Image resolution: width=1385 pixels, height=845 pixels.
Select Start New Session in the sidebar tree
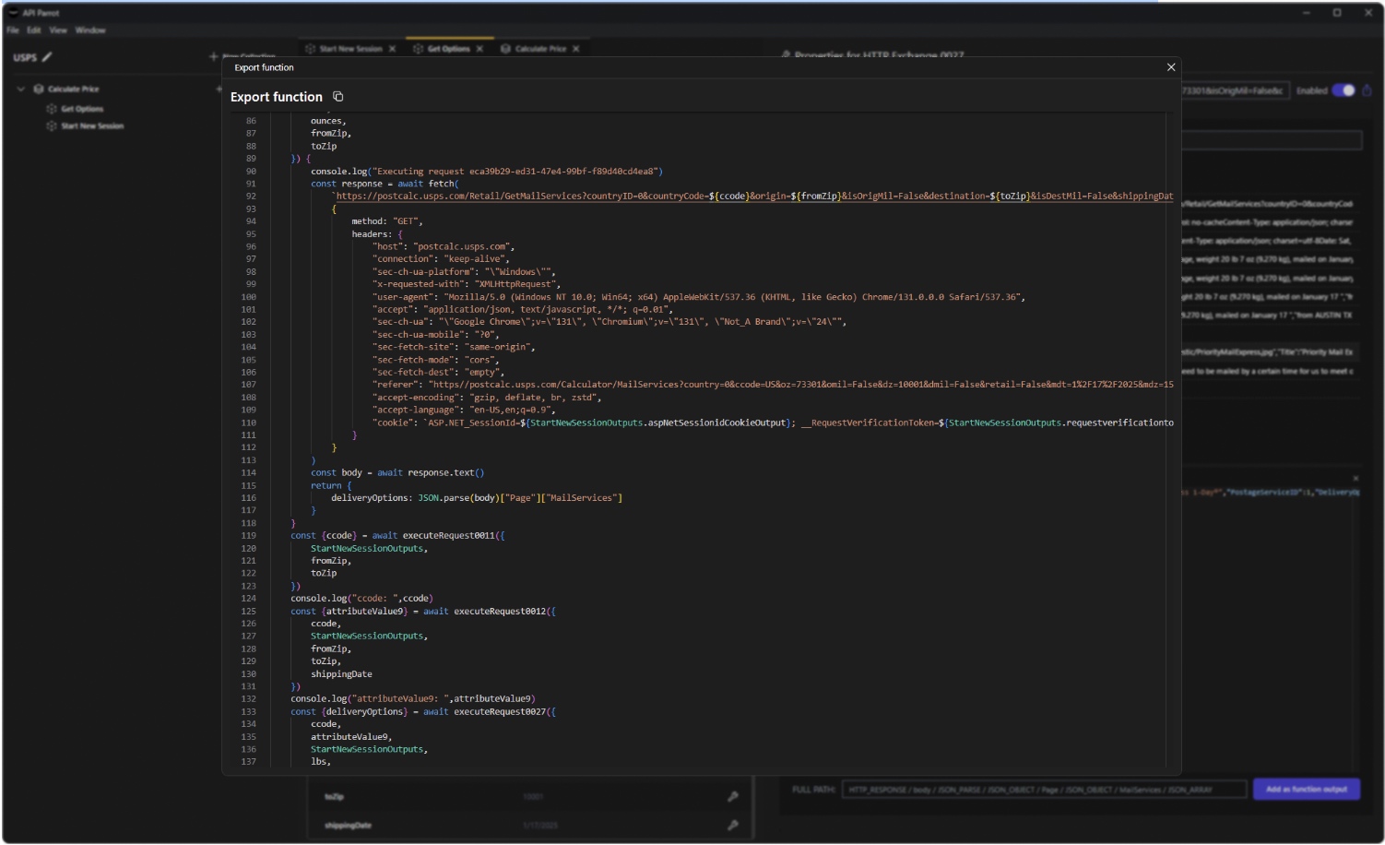(91, 126)
